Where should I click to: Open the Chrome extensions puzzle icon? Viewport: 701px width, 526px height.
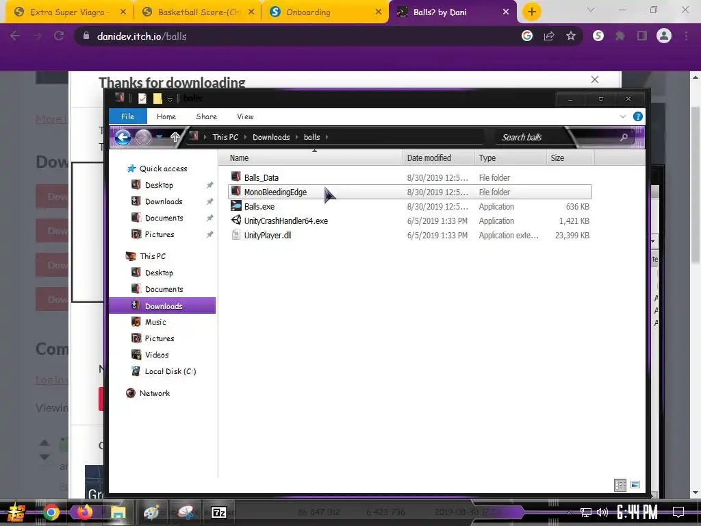(x=620, y=36)
